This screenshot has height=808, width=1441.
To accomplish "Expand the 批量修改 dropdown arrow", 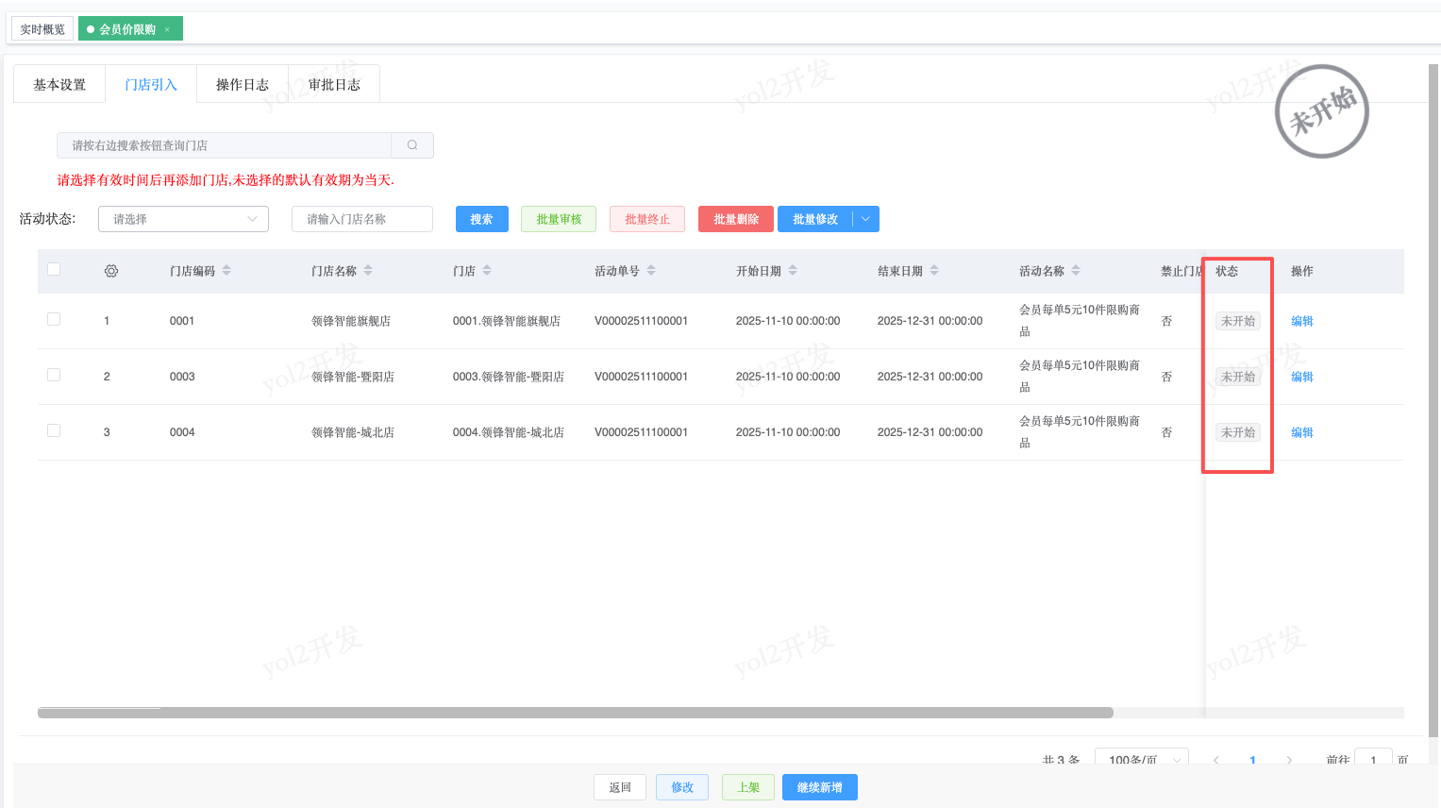I will point(866,219).
